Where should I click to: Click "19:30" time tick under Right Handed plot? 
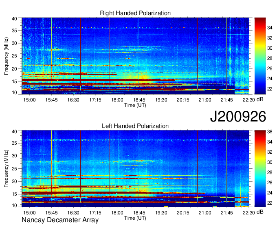click(x=161, y=100)
